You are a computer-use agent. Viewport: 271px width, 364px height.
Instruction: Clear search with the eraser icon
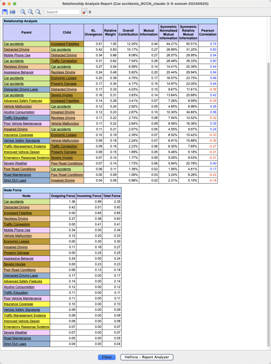pyautogui.click(x=84, y=12)
